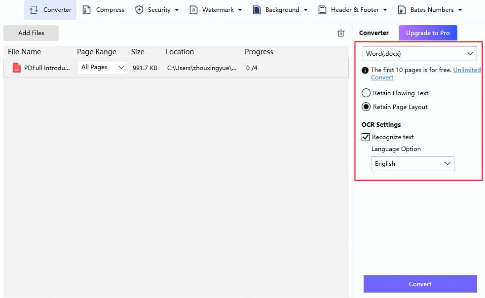Open the All Pages page range dropdown

pyautogui.click(x=102, y=67)
